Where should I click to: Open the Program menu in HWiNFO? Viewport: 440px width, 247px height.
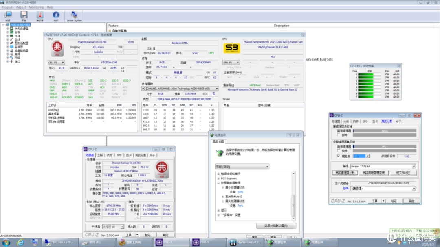[x=7, y=7]
